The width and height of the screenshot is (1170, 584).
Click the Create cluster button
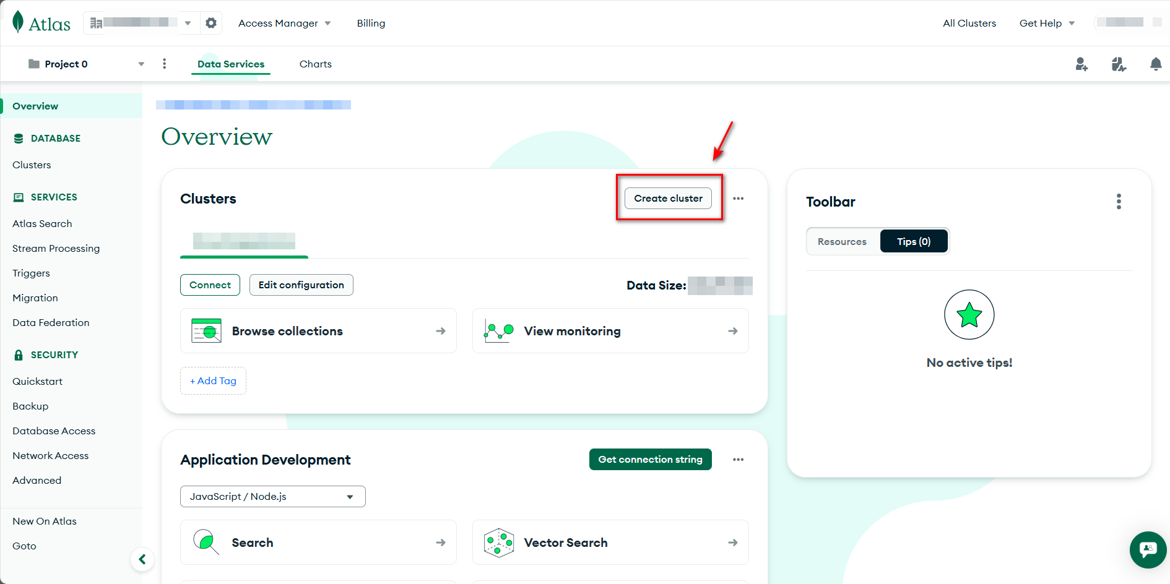click(x=668, y=199)
